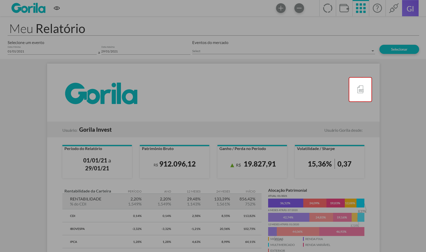Click IPCA início value 64,11%
Image resolution: width=426 pixels, height=252 pixels.
250,242
